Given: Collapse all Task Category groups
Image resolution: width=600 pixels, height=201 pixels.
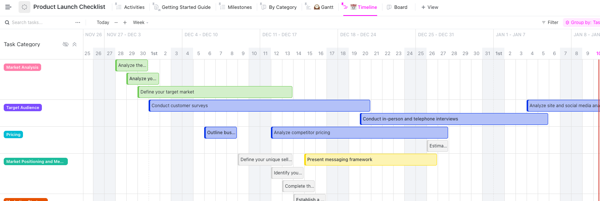Looking at the screenshot, I should click(74, 44).
